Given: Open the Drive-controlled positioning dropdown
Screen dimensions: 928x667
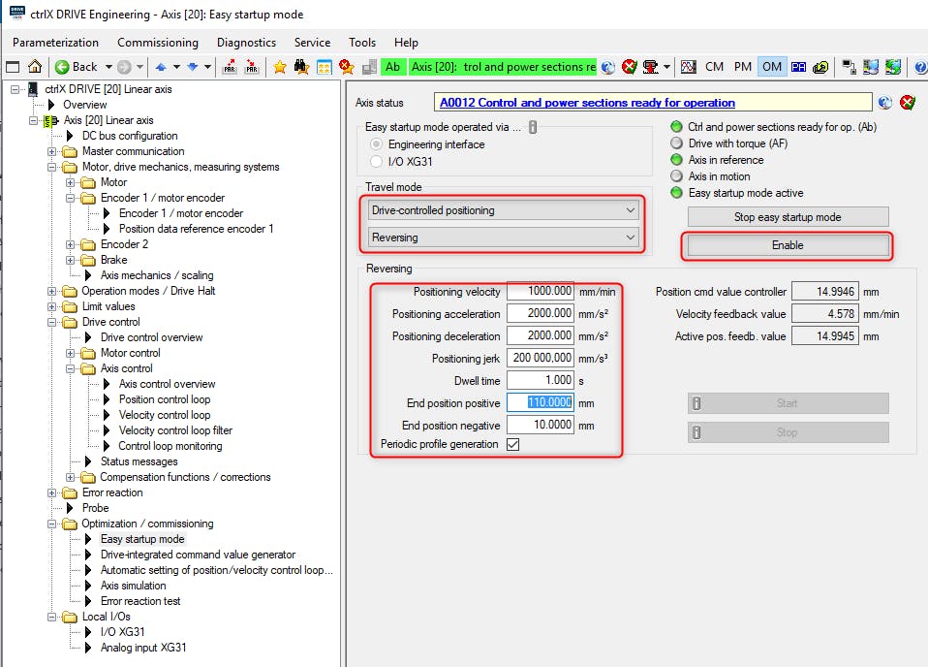Looking at the screenshot, I should pos(503,210).
